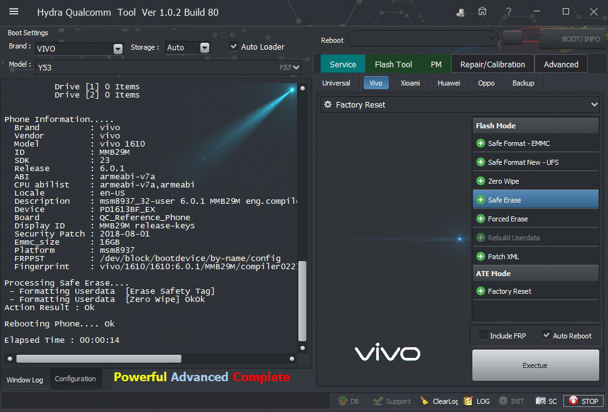
Task: Click the Support checkmark icon
Action: (377, 401)
